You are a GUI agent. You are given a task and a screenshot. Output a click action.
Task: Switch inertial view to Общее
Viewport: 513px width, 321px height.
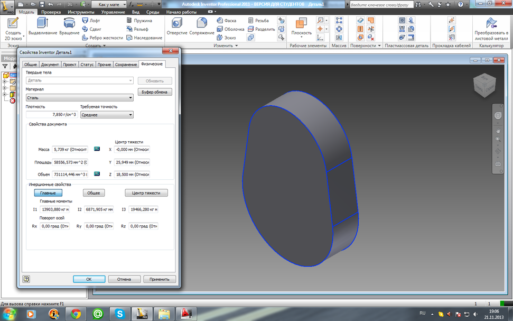pyautogui.click(x=94, y=193)
